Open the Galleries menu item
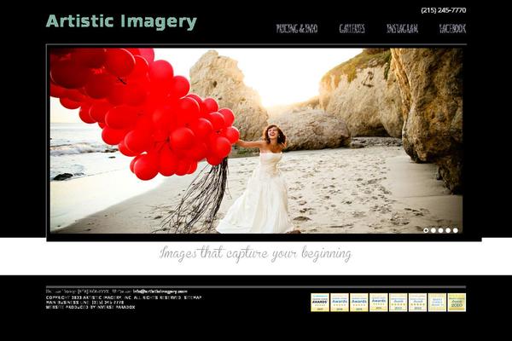Screen dimensions: 512x341 [352, 29]
